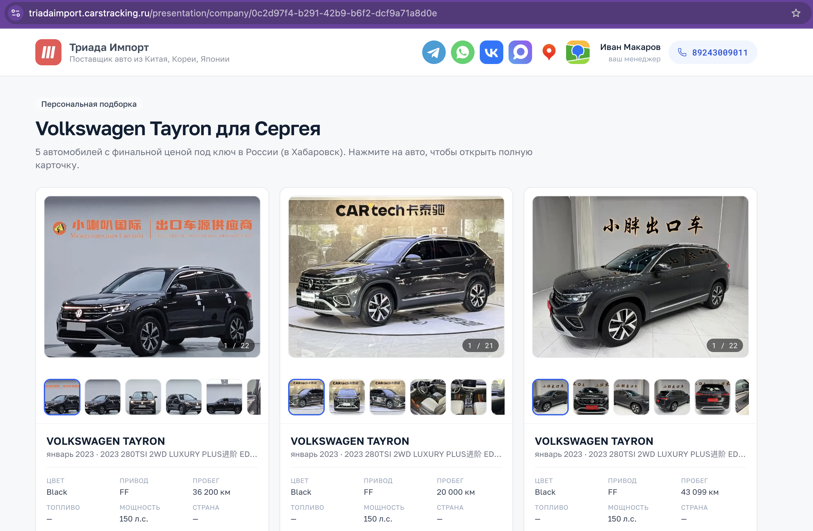Bookmark page with the star icon

pos(796,13)
